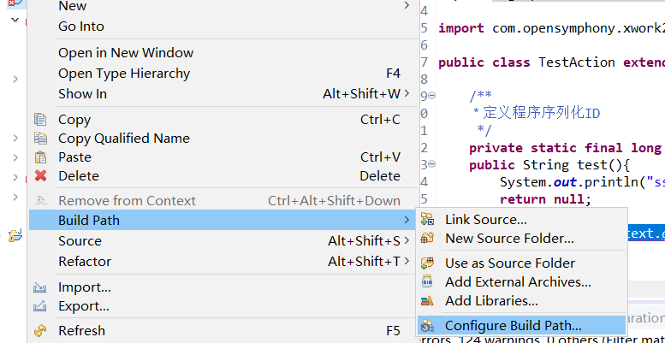Click the Link Source icon

[x=427, y=219]
